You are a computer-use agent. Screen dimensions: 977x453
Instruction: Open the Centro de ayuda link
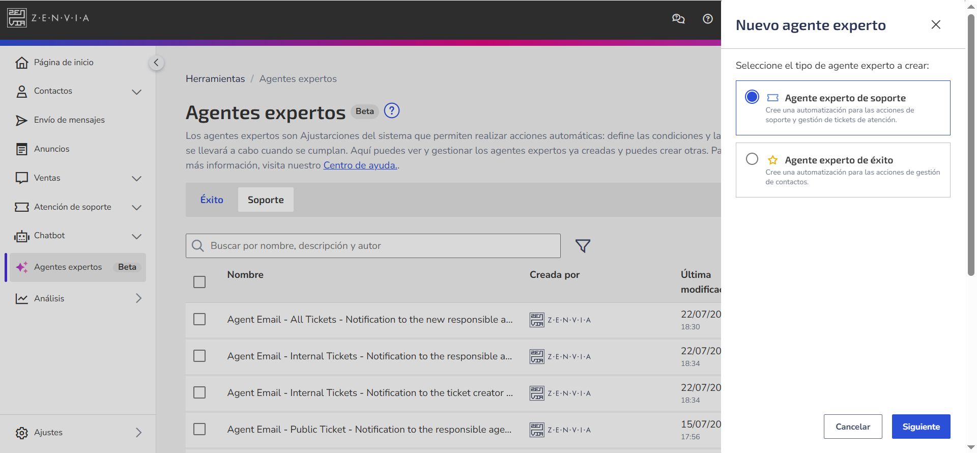(x=360, y=165)
